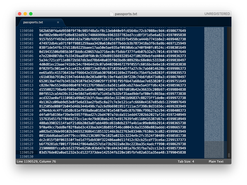The width and height of the screenshot is (247, 185).
Task: Click the hash line ending in 4599972738
Action: pos(112,98)
